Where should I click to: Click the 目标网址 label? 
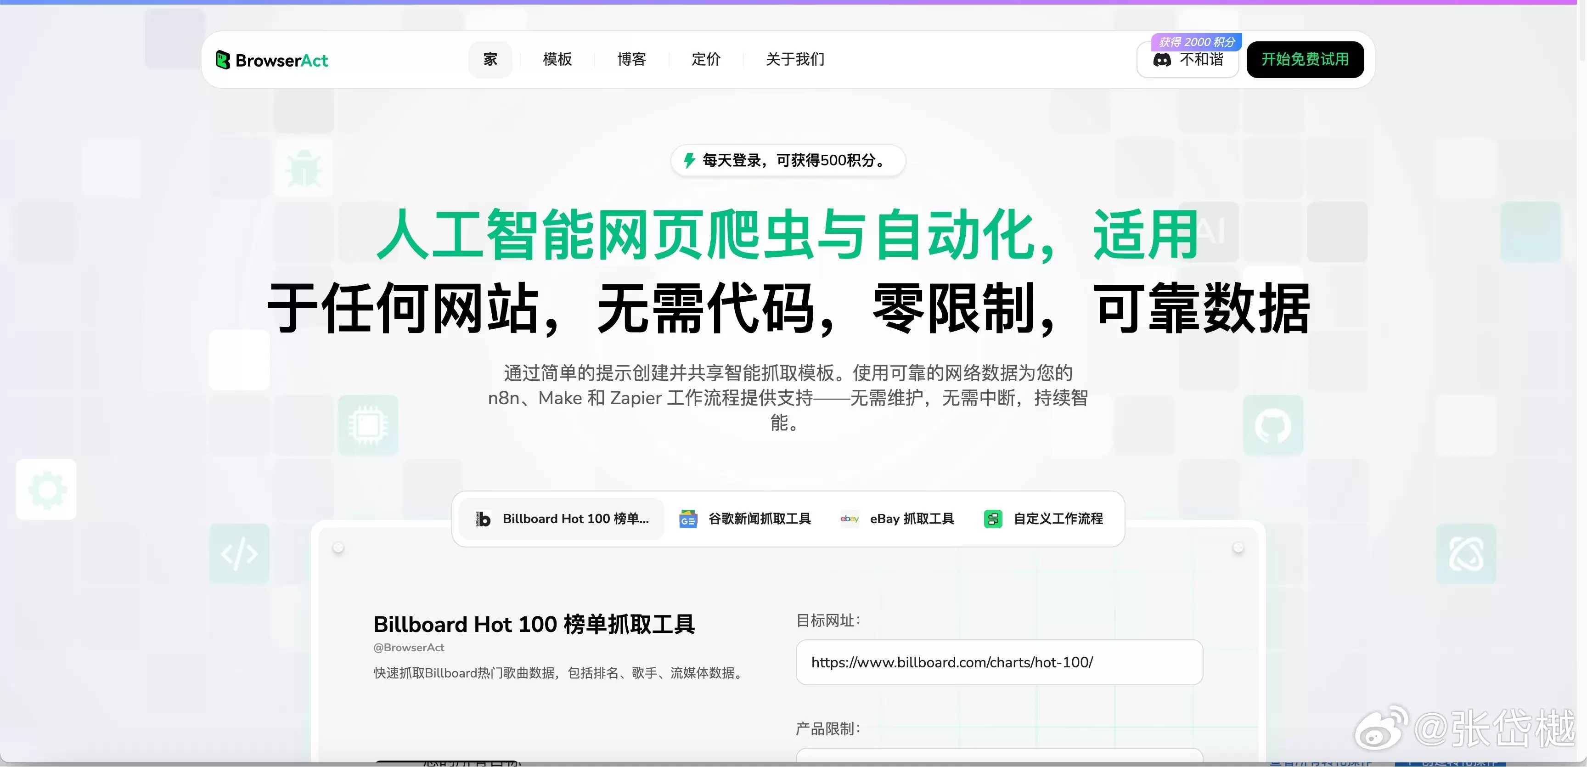click(x=827, y=620)
